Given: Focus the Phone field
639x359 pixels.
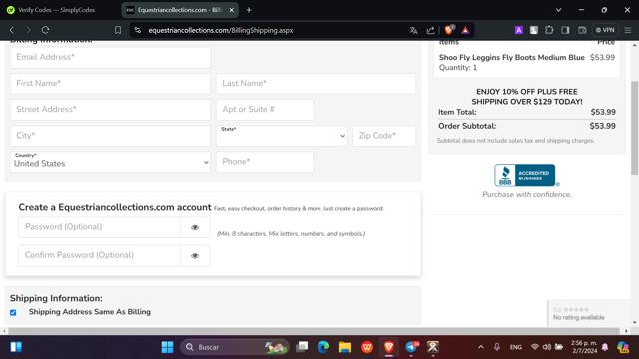Looking at the screenshot, I should (265, 162).
